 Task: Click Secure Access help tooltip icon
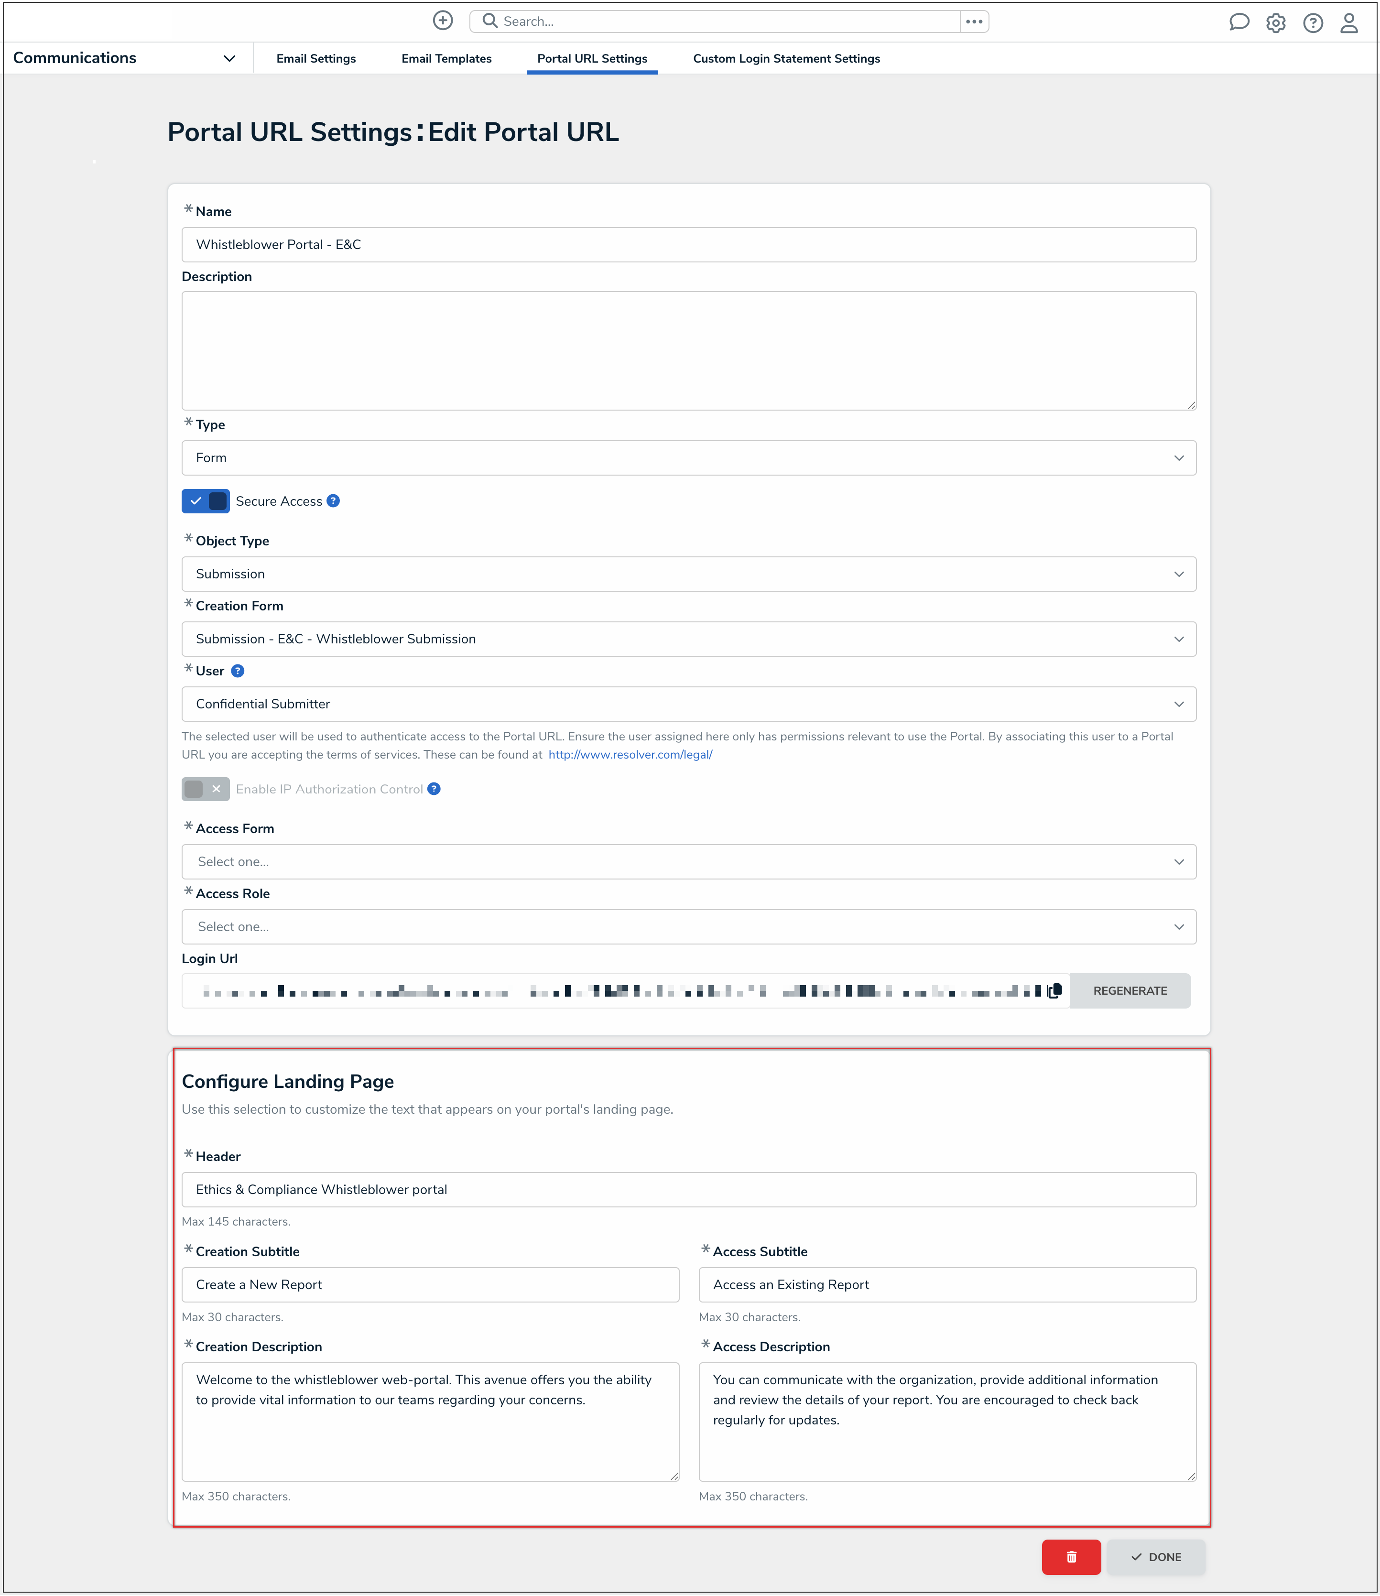(x=334, y=500)
